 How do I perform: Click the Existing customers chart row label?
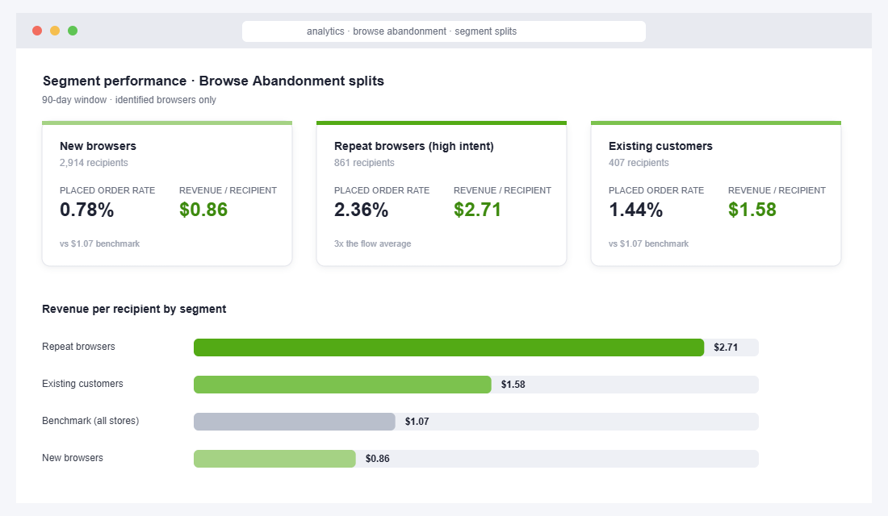coord(82,384)
